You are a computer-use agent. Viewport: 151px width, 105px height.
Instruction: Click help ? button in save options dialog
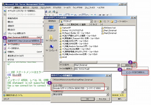click(107, 76)
